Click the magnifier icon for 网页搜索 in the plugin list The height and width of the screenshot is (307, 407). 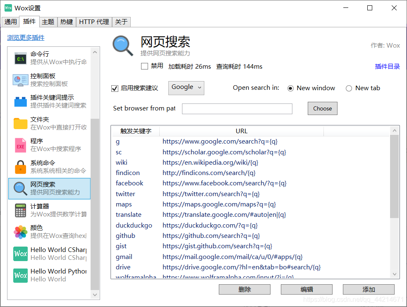[x=21, y=189]
